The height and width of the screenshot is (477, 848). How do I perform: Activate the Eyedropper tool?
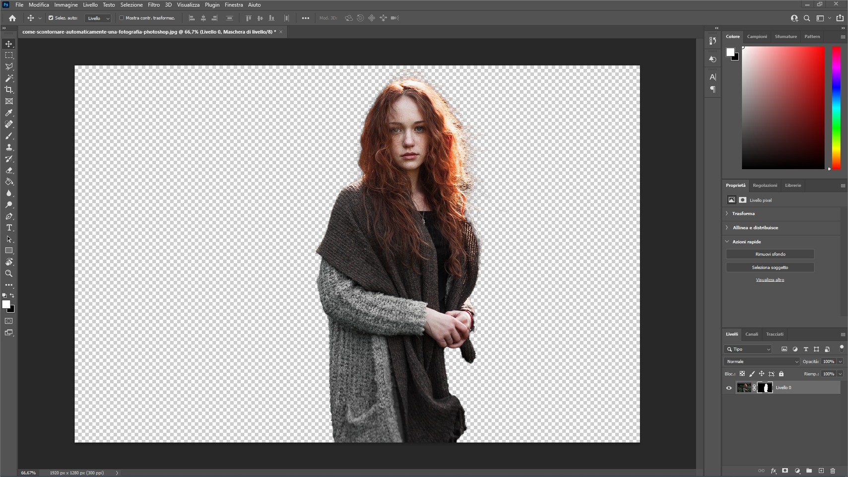click(x=8, y=113)
